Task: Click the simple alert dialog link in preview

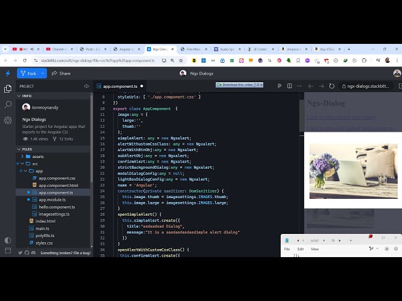Action: 340,117
